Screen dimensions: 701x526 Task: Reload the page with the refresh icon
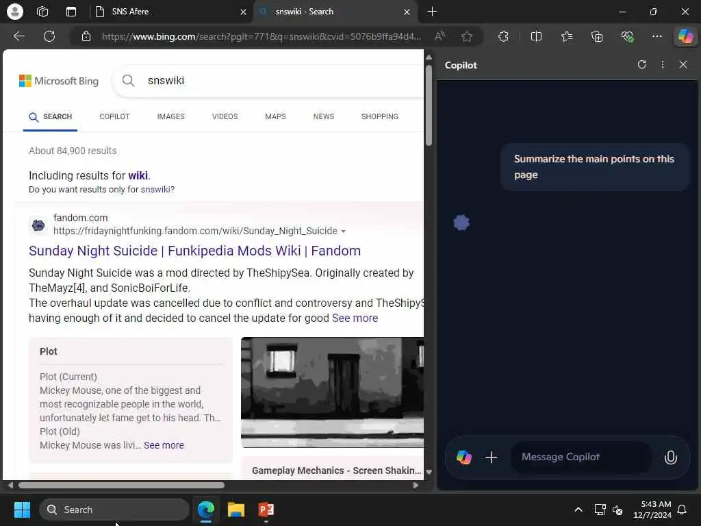coord(49,36)
